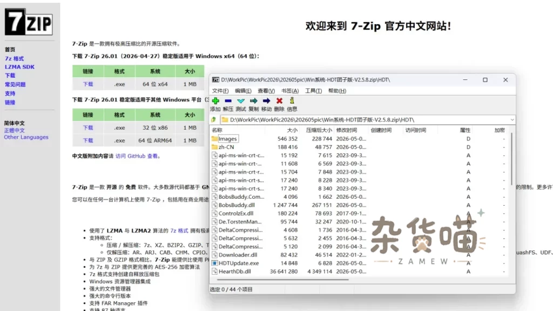Open the LZMA SDK sidebar link
This screenshot has width=553, height=311.
(19, 67)
